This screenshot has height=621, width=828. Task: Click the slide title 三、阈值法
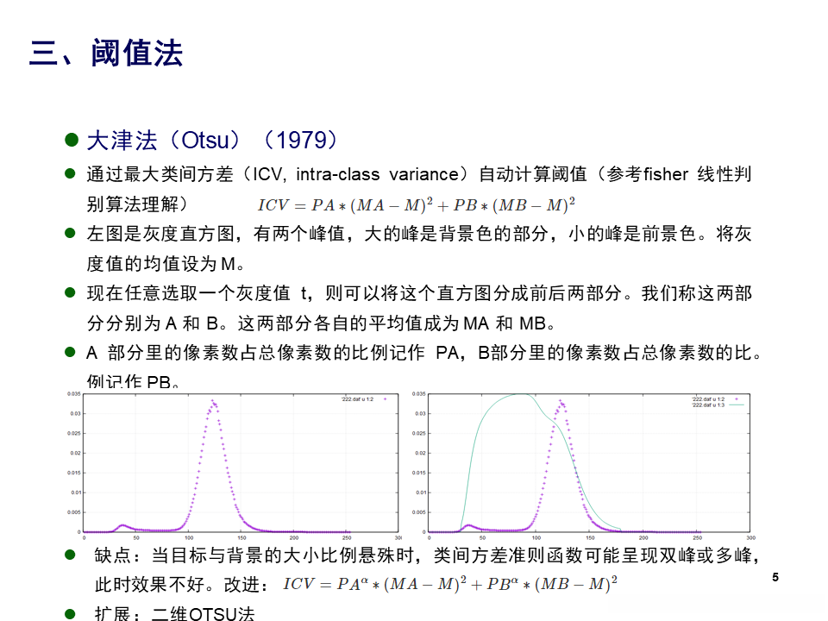pos(105,53)
